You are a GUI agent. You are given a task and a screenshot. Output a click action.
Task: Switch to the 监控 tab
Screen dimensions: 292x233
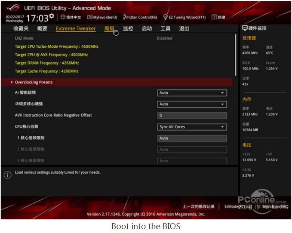(128, 29)
